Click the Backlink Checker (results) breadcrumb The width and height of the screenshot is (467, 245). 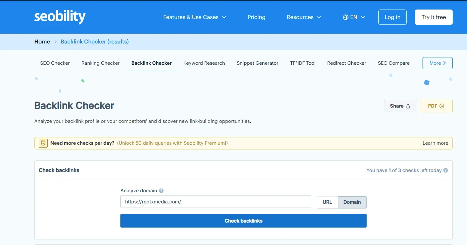(x=95, y=42)
